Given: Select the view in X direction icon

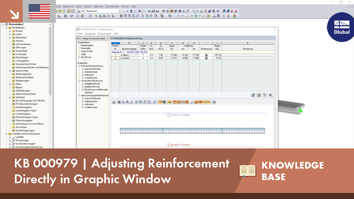Looking at the screenshot, I should coord(137,102).
